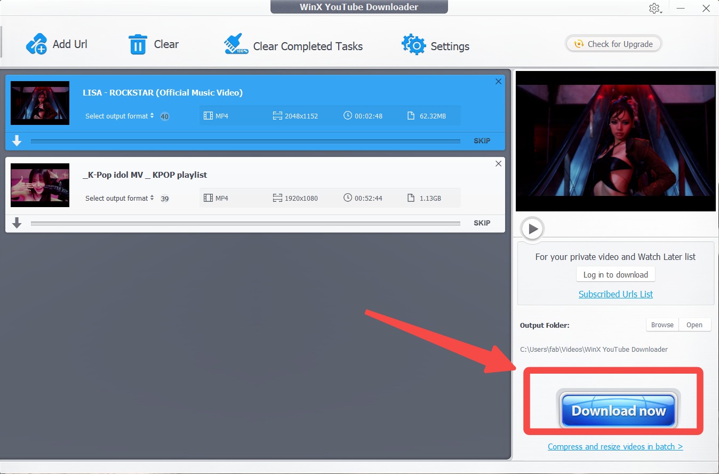Click the 39 format count badge
The width and height of the screenshot is (719, 474).
click(165, 199)
